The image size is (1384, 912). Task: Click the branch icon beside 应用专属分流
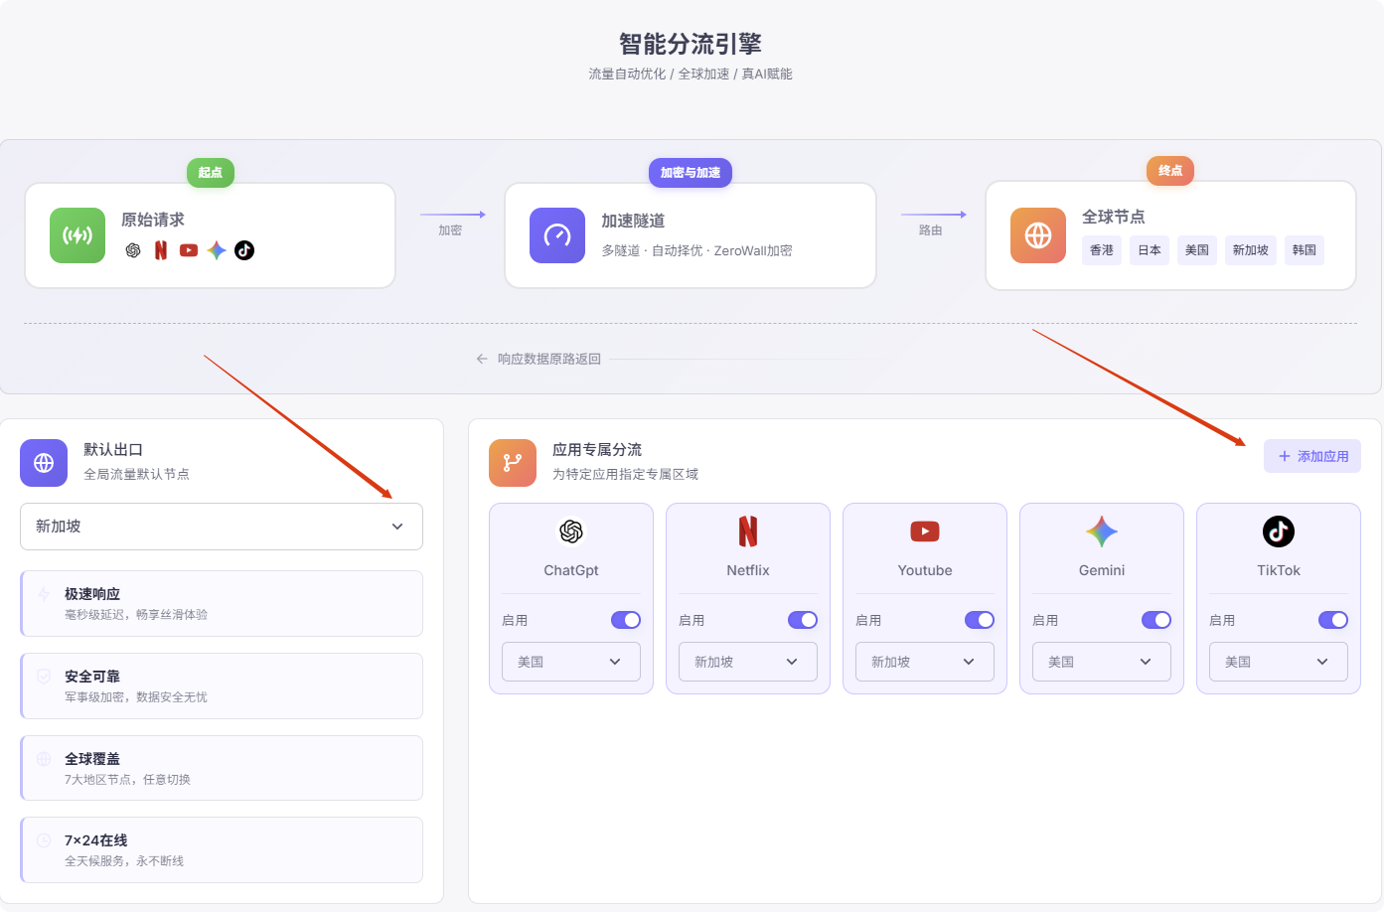(x=513, y=463)
